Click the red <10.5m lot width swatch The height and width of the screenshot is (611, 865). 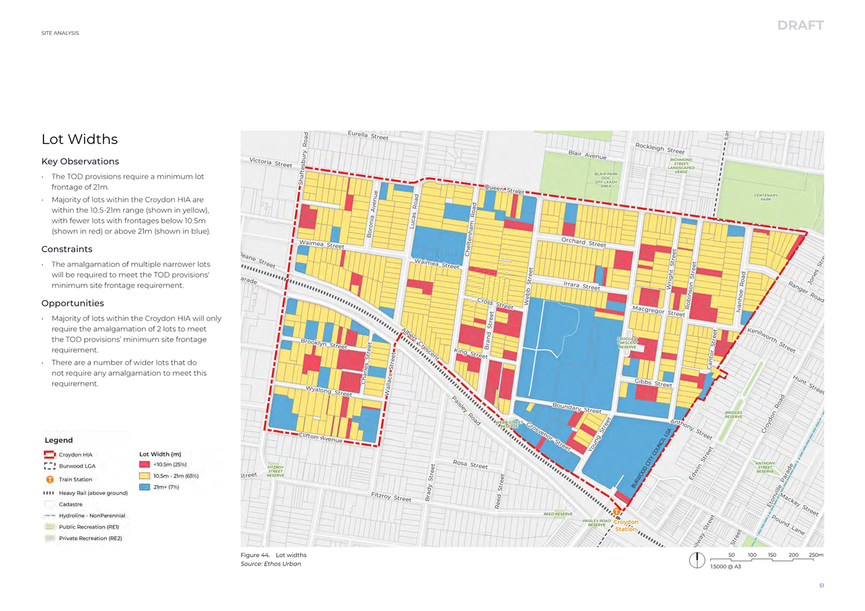[145, 464]
